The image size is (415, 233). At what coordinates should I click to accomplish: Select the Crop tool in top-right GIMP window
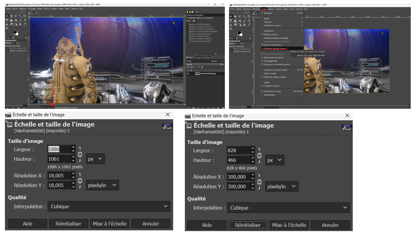(x=249, y=16)
